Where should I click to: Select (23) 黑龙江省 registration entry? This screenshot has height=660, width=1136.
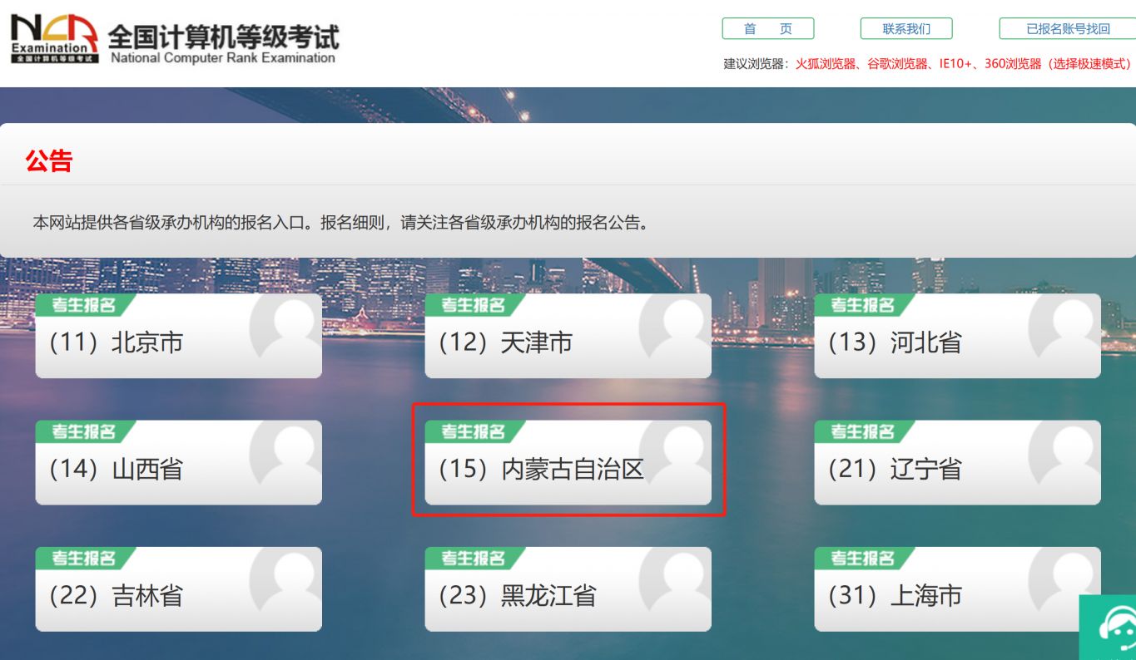568,589
